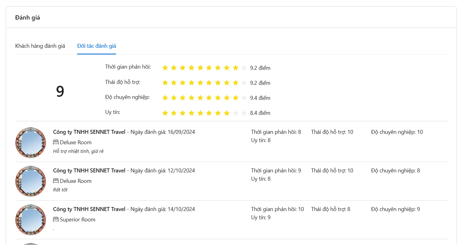Click bed icon beside Superior Room

click(56, 220)
